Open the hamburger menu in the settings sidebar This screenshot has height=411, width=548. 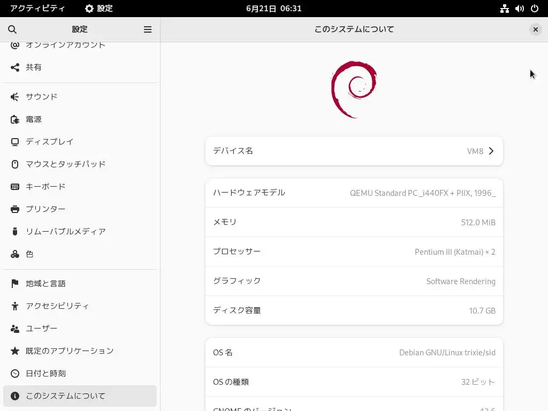coord(148,29)
